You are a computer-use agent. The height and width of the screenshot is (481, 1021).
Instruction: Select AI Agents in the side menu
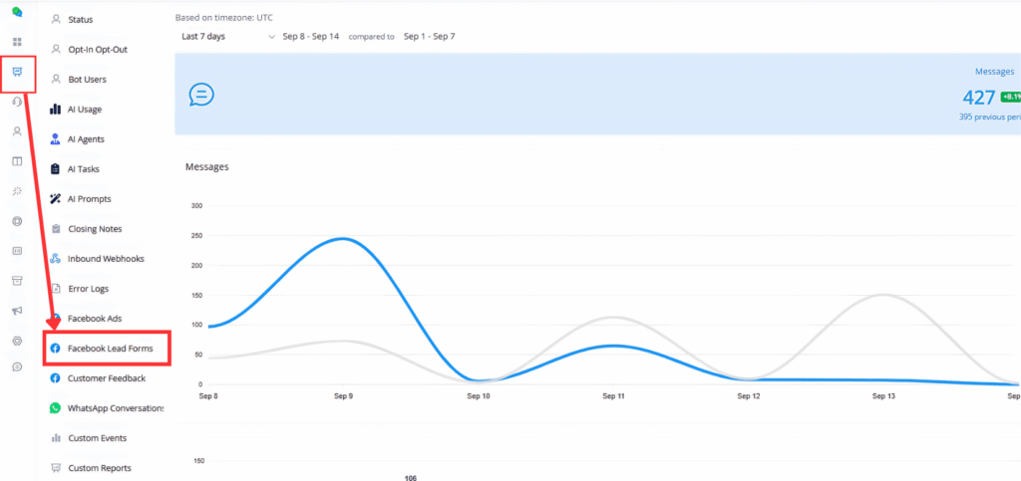[x=86, y=139]
